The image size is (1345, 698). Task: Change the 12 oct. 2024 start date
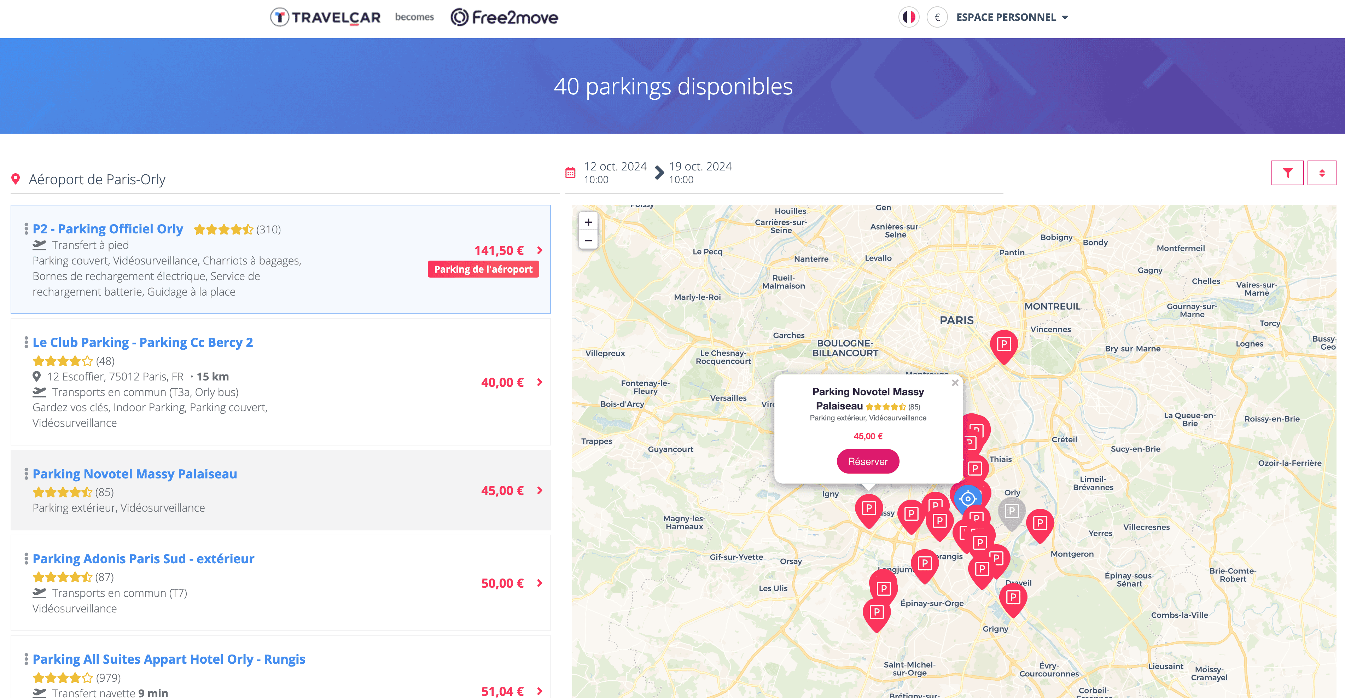(x=615, y=173)
